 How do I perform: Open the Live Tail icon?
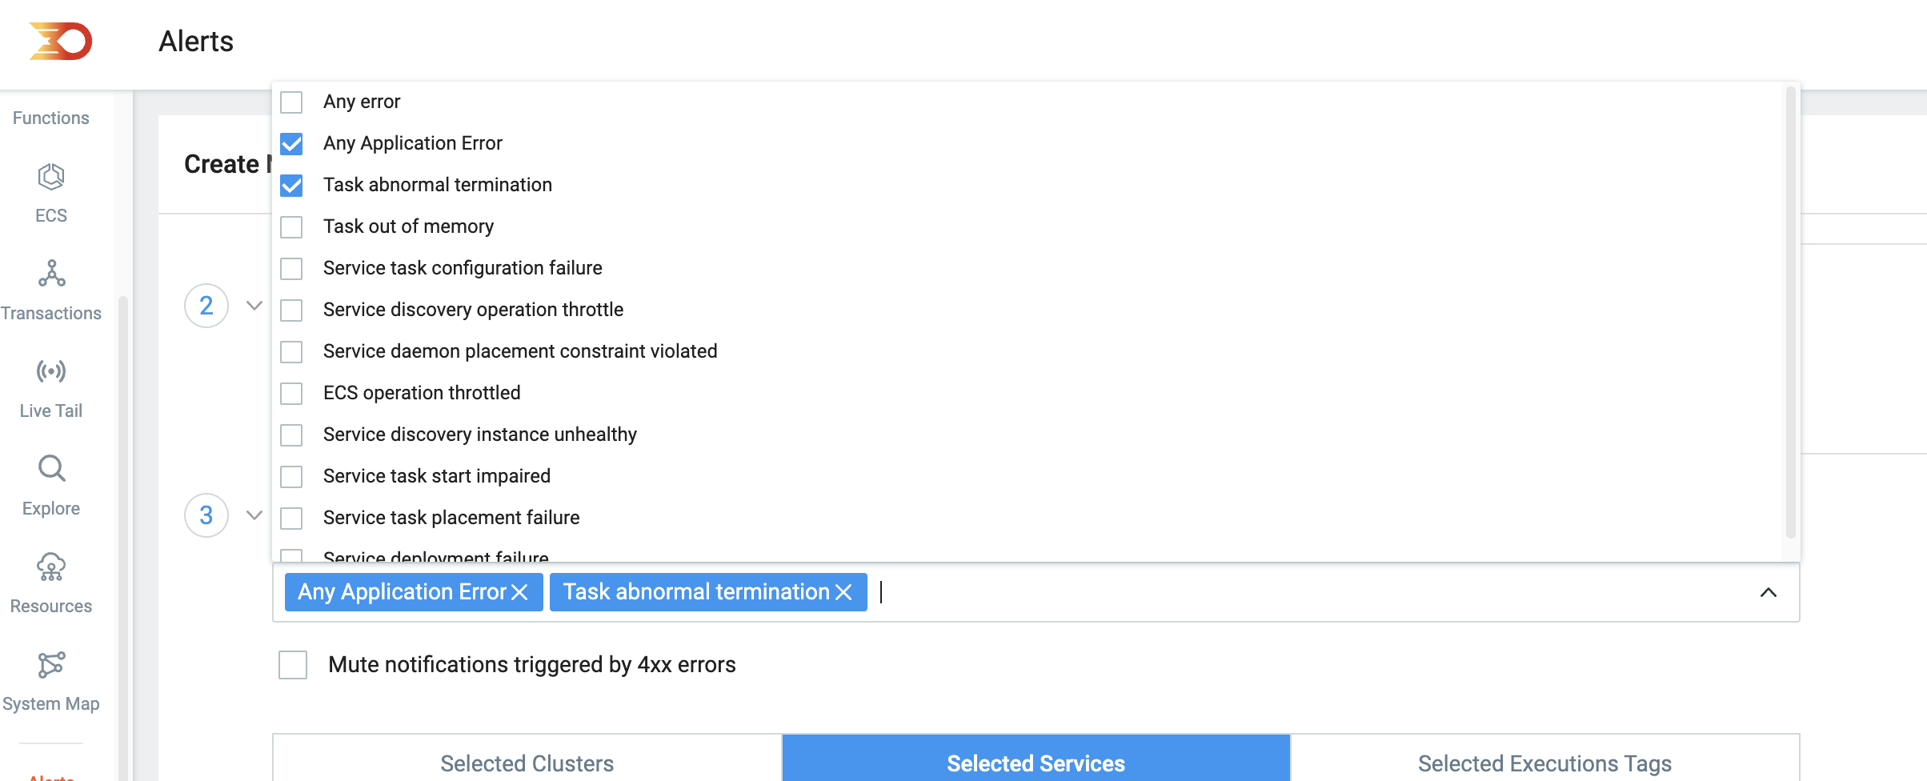[x=51, y=371]
